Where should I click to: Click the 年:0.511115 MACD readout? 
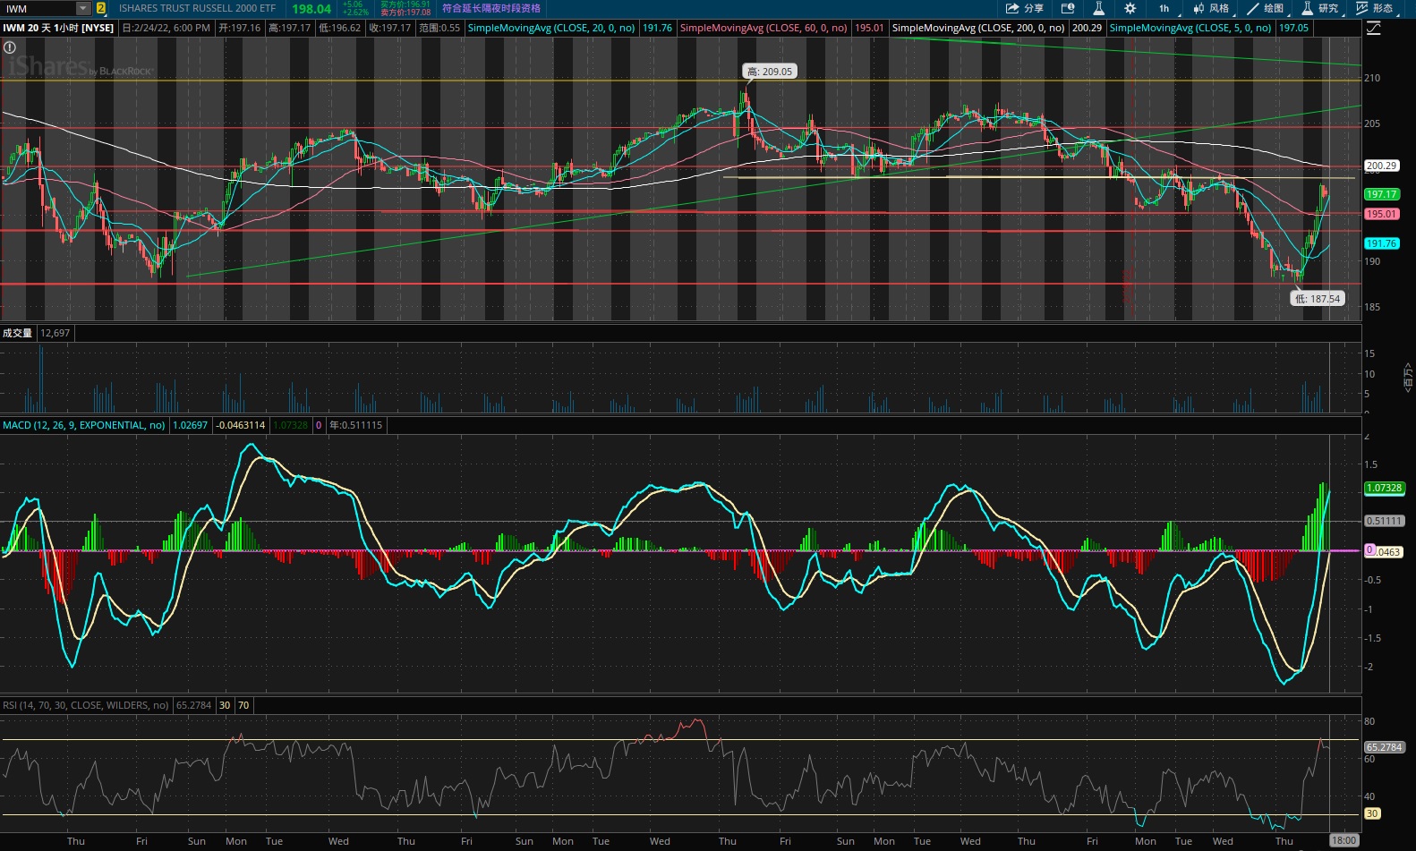point(355,425)
